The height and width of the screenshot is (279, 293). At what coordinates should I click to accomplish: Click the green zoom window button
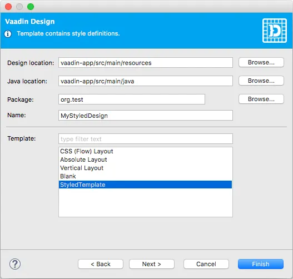point(31,7)
